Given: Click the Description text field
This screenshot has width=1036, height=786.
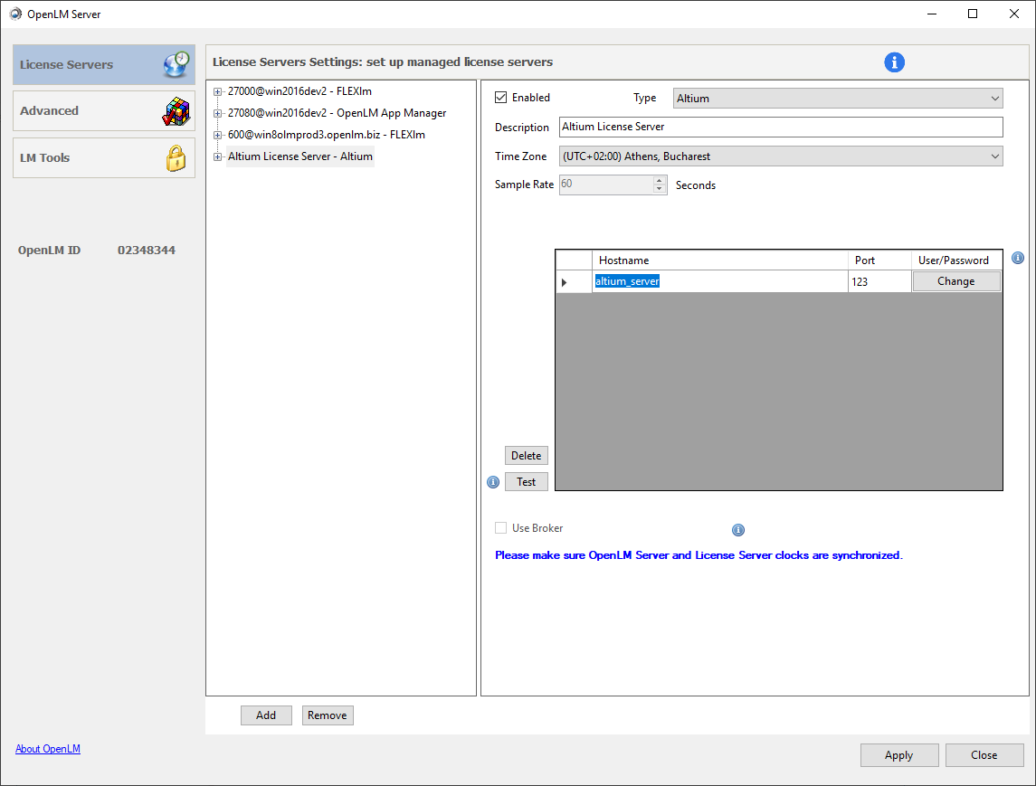Looking at the screenshot, I should point(781,127).
